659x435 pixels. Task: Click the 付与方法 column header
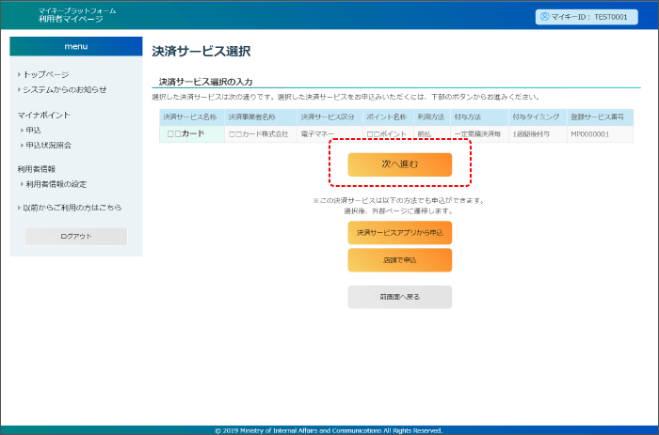479,117
